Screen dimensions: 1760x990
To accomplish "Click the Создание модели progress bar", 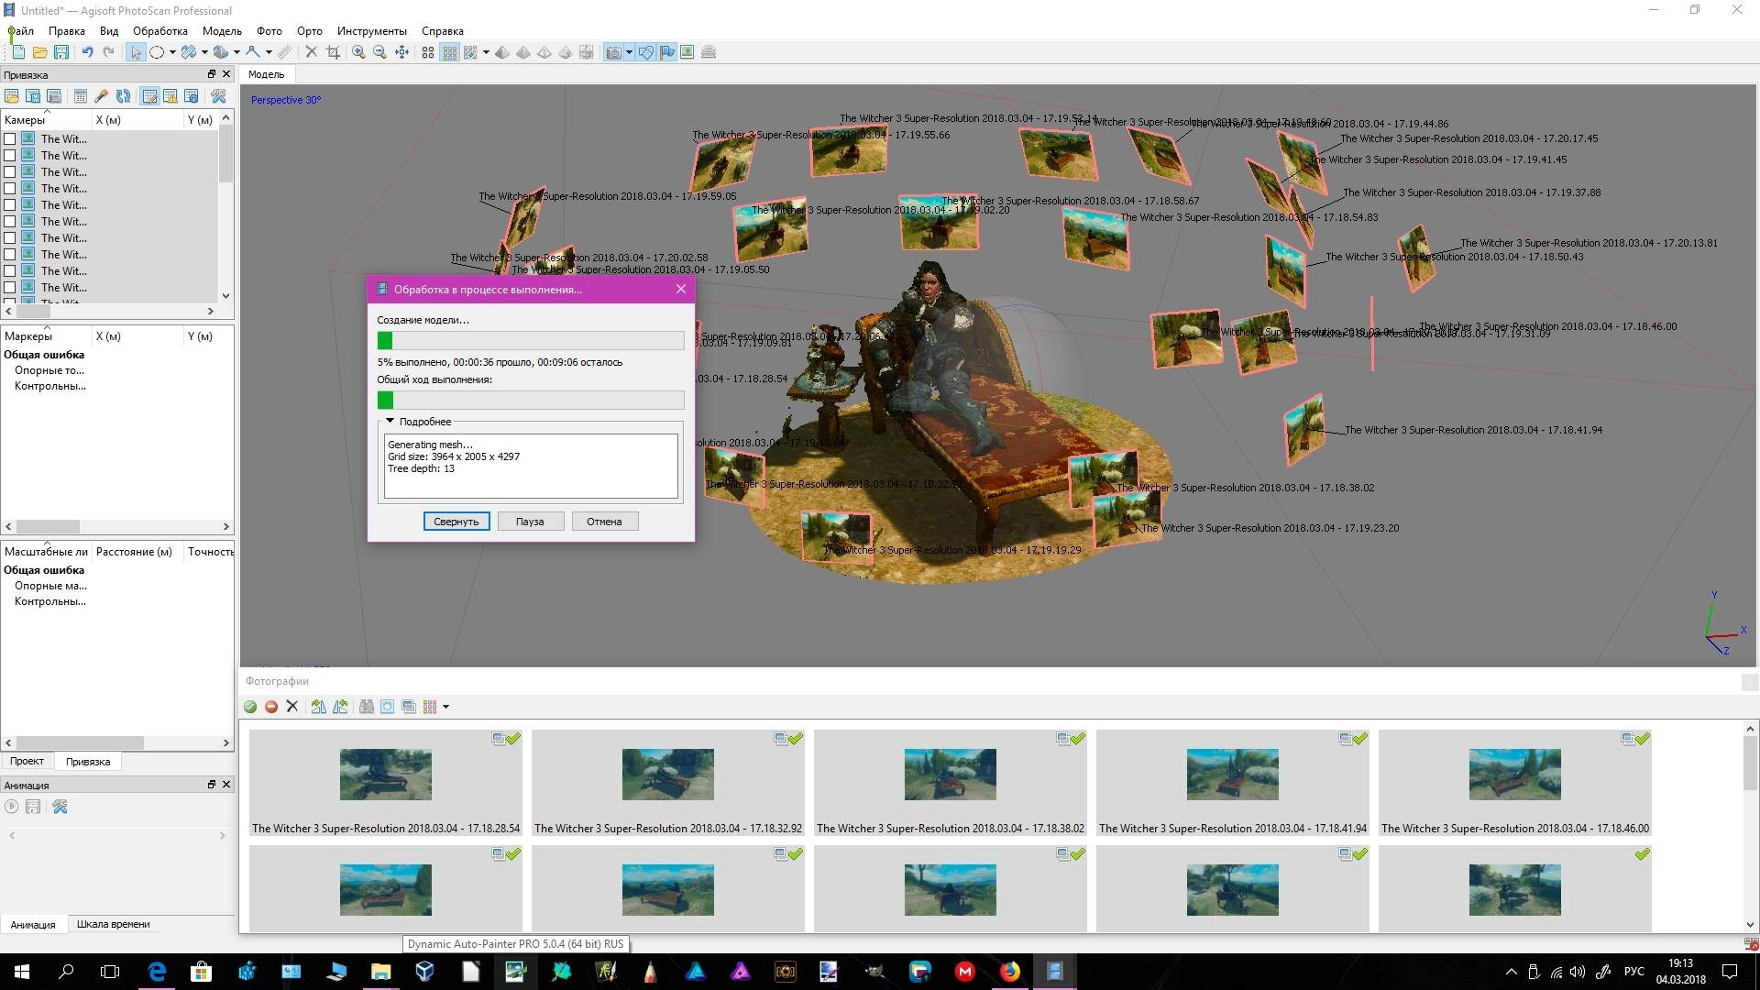I will 531,341.
